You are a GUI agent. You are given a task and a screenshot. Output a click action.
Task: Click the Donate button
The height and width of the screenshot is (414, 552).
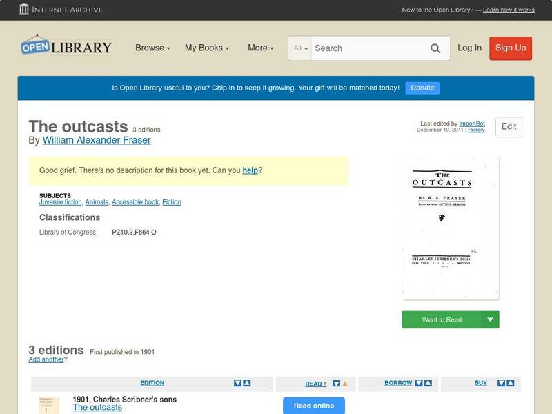422,88
